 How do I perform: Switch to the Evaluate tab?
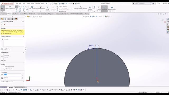click(58, 14)
